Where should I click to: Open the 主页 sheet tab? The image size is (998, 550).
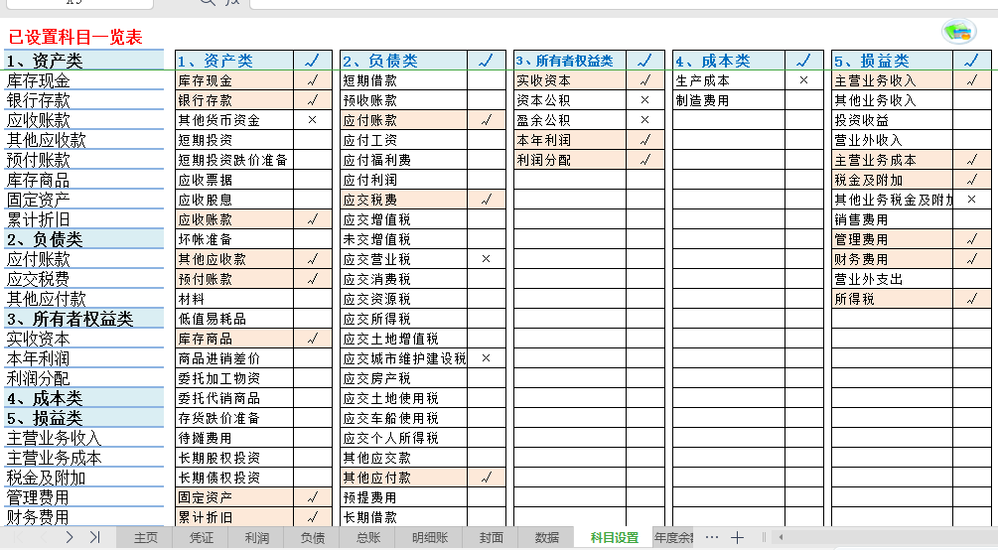(x=146, y=538)
